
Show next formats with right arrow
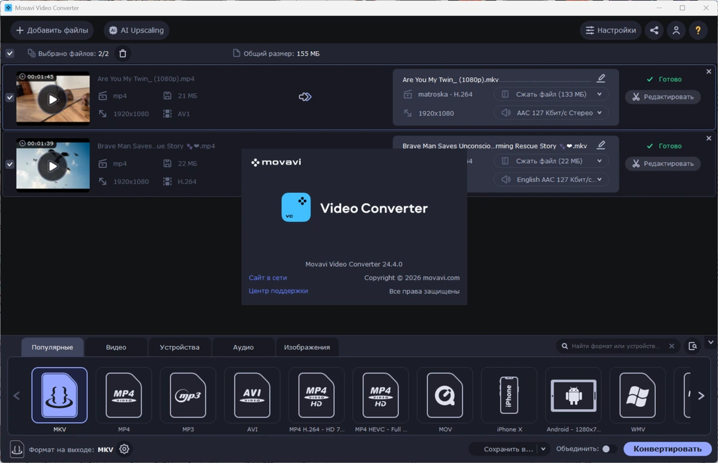(x=701, y=395)
